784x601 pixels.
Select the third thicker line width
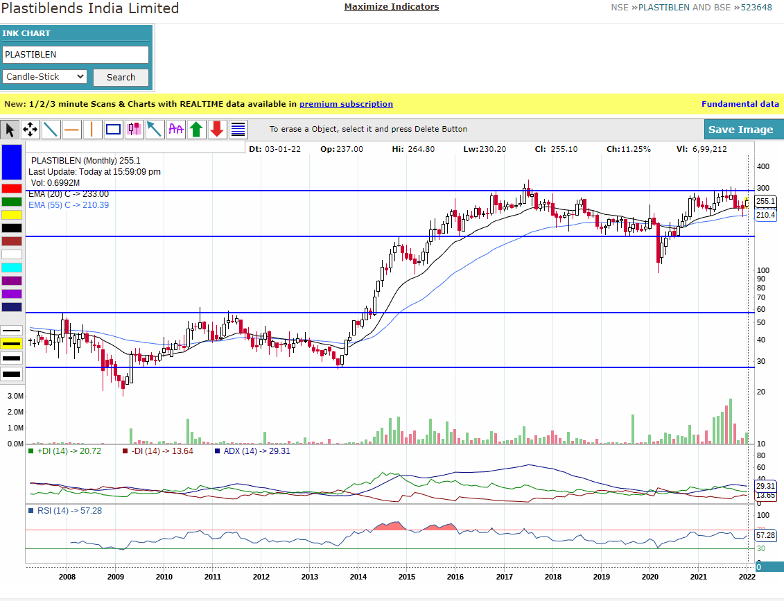[12, 358]
